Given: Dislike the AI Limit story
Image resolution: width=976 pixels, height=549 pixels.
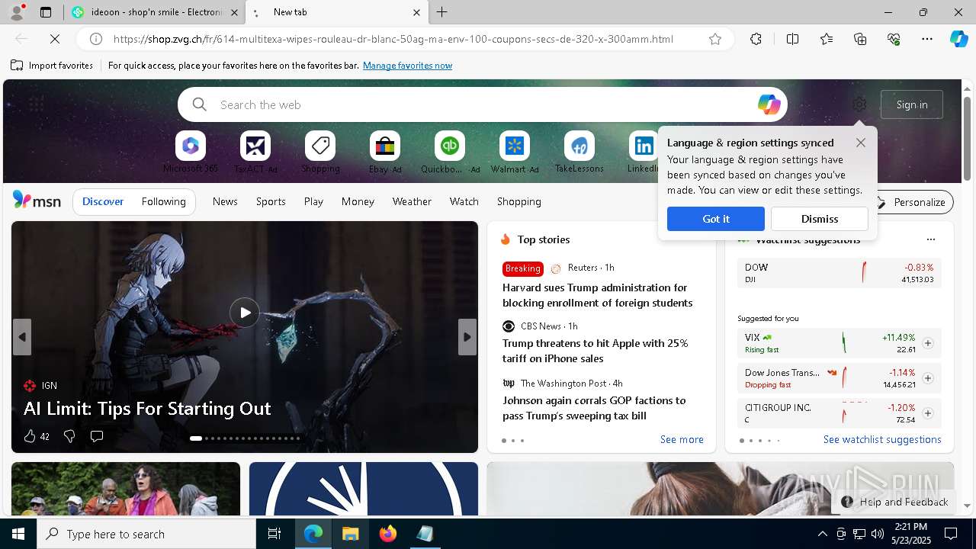Looking at the screenshot, I should click(69, 436).
